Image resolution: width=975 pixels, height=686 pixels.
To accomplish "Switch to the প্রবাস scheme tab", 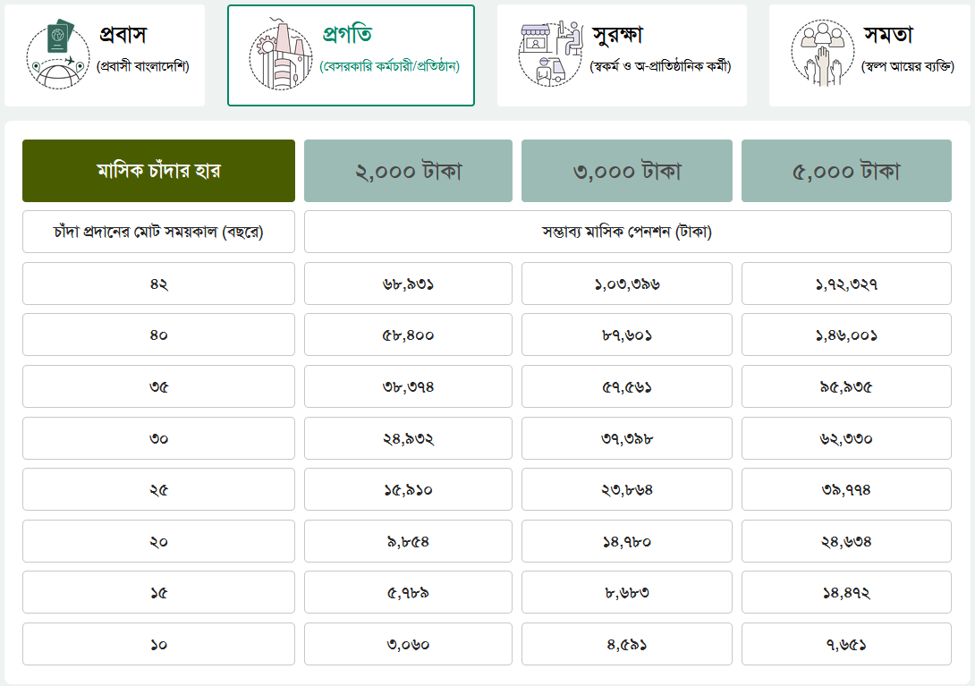I will [105, 55].
